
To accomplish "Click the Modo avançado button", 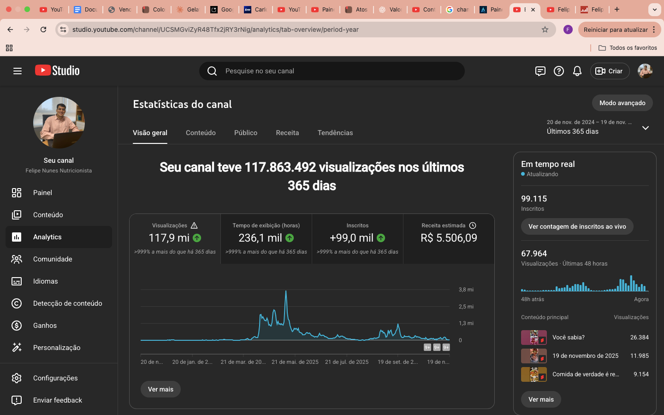I will point(622,103).
